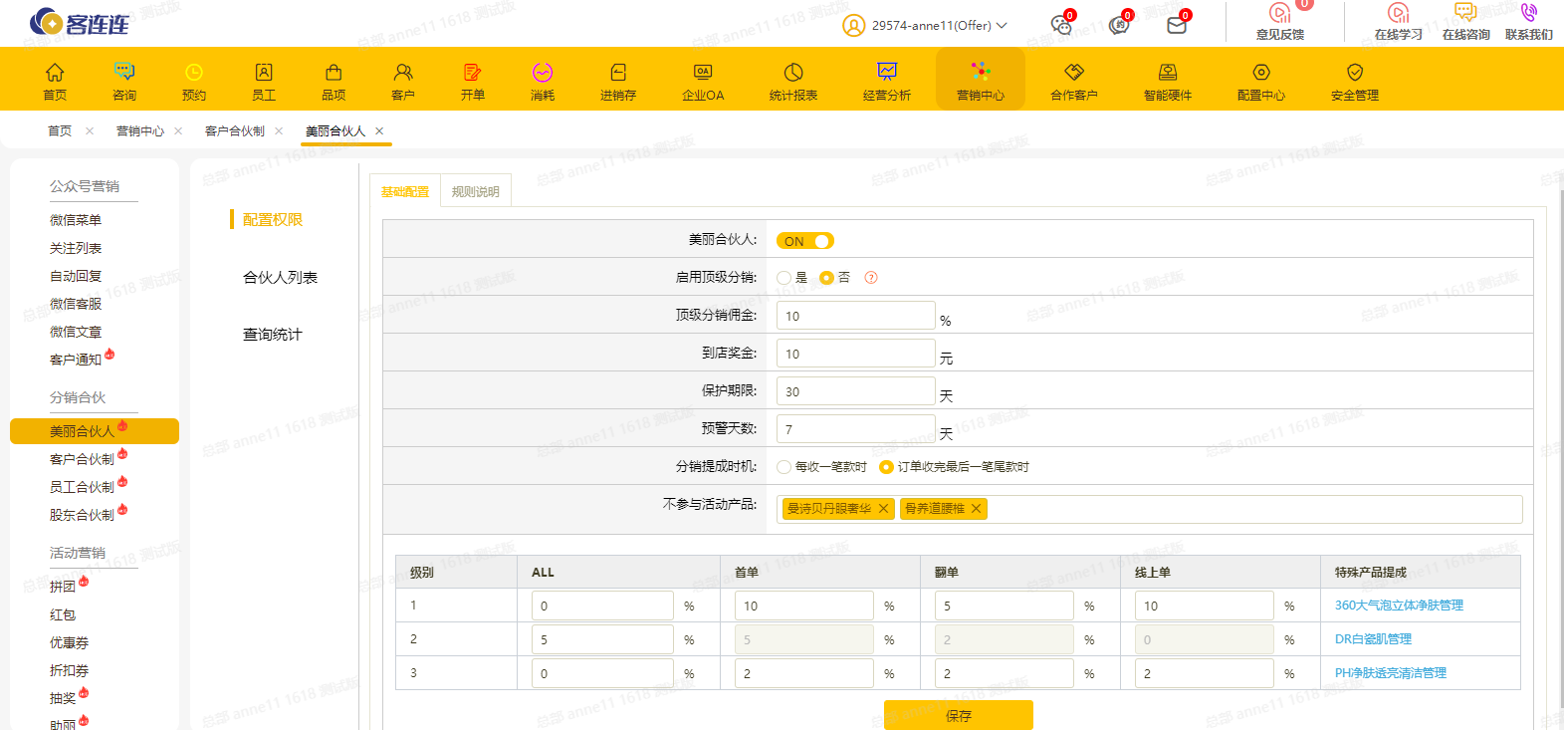The width and height of the screenshot is (1564, 730).
Task: Select 是 for 启用顶级分销
Action: 784,278
